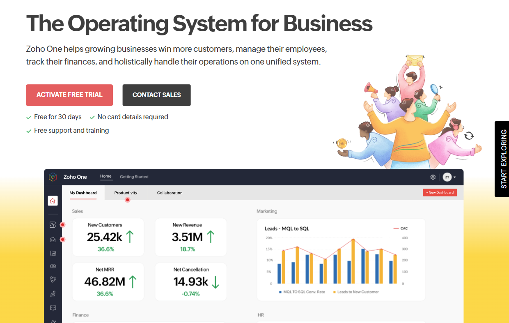Open the folder-with-chart icon in the sidebar
This screenshot has height=323, width=509.
53,253
